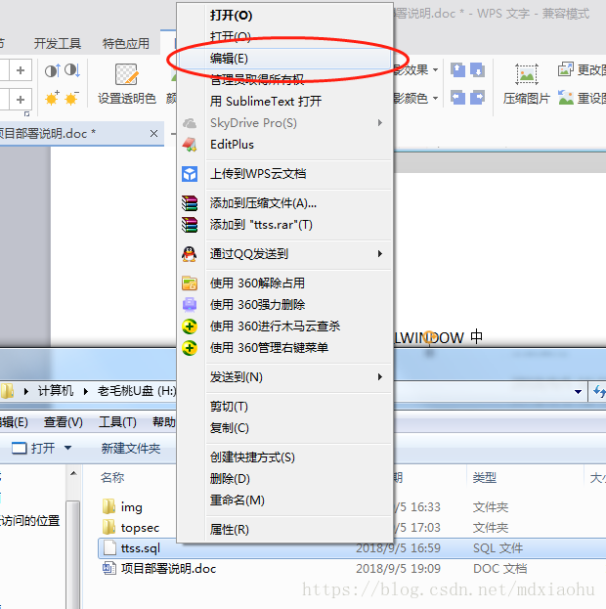Click 使用 360强力删除 menu text
606x609 pixels.
[x=257, y=305]
